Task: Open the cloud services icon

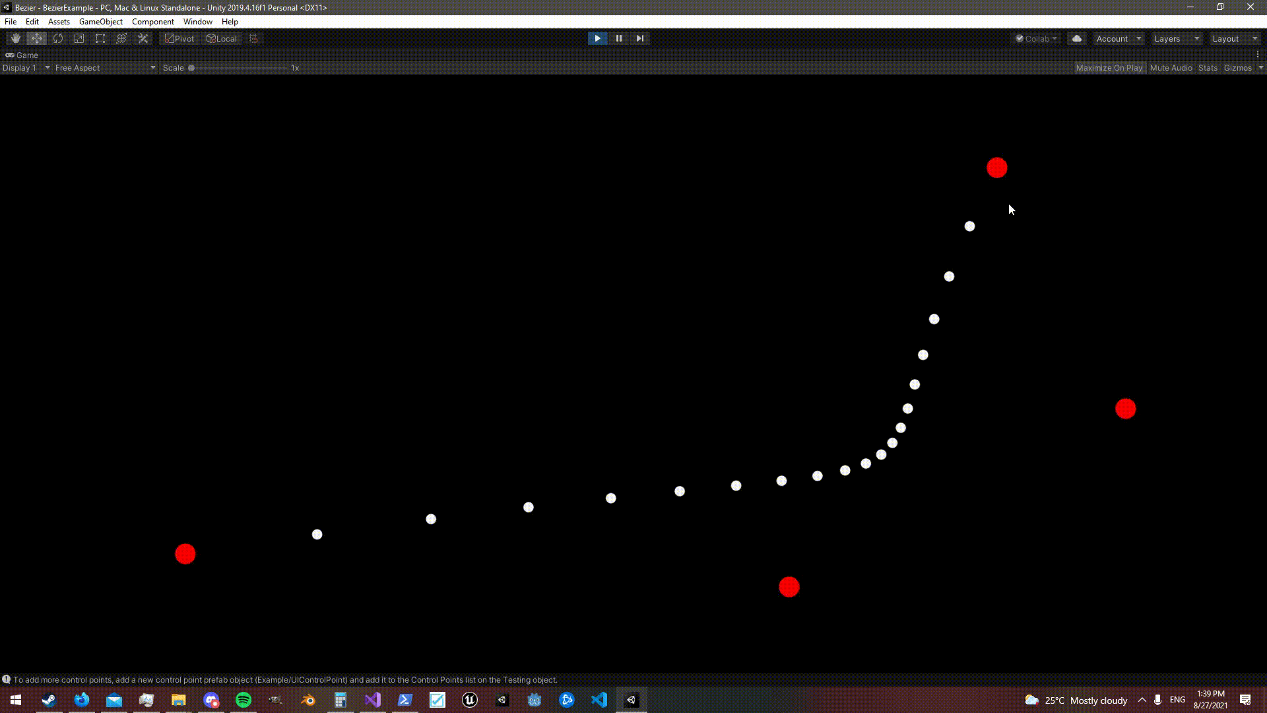Action: (x=1077, y=38)
